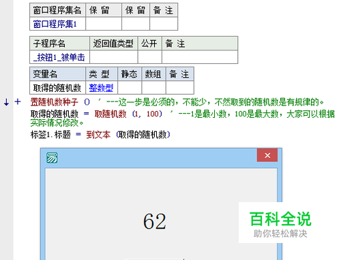Click the 变量名 header cell
The image size is (341, 260).
pos(57,74)
